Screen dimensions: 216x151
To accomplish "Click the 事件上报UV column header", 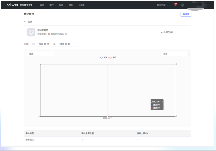I will tap(142, 133).
